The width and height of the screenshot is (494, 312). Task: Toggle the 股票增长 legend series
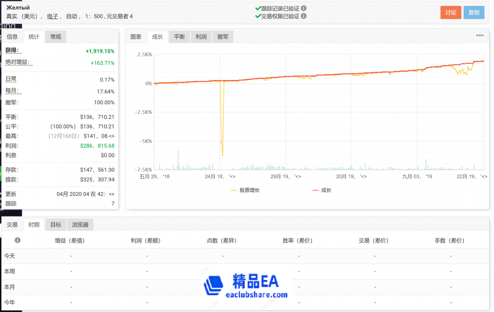(x=245, y=190)
